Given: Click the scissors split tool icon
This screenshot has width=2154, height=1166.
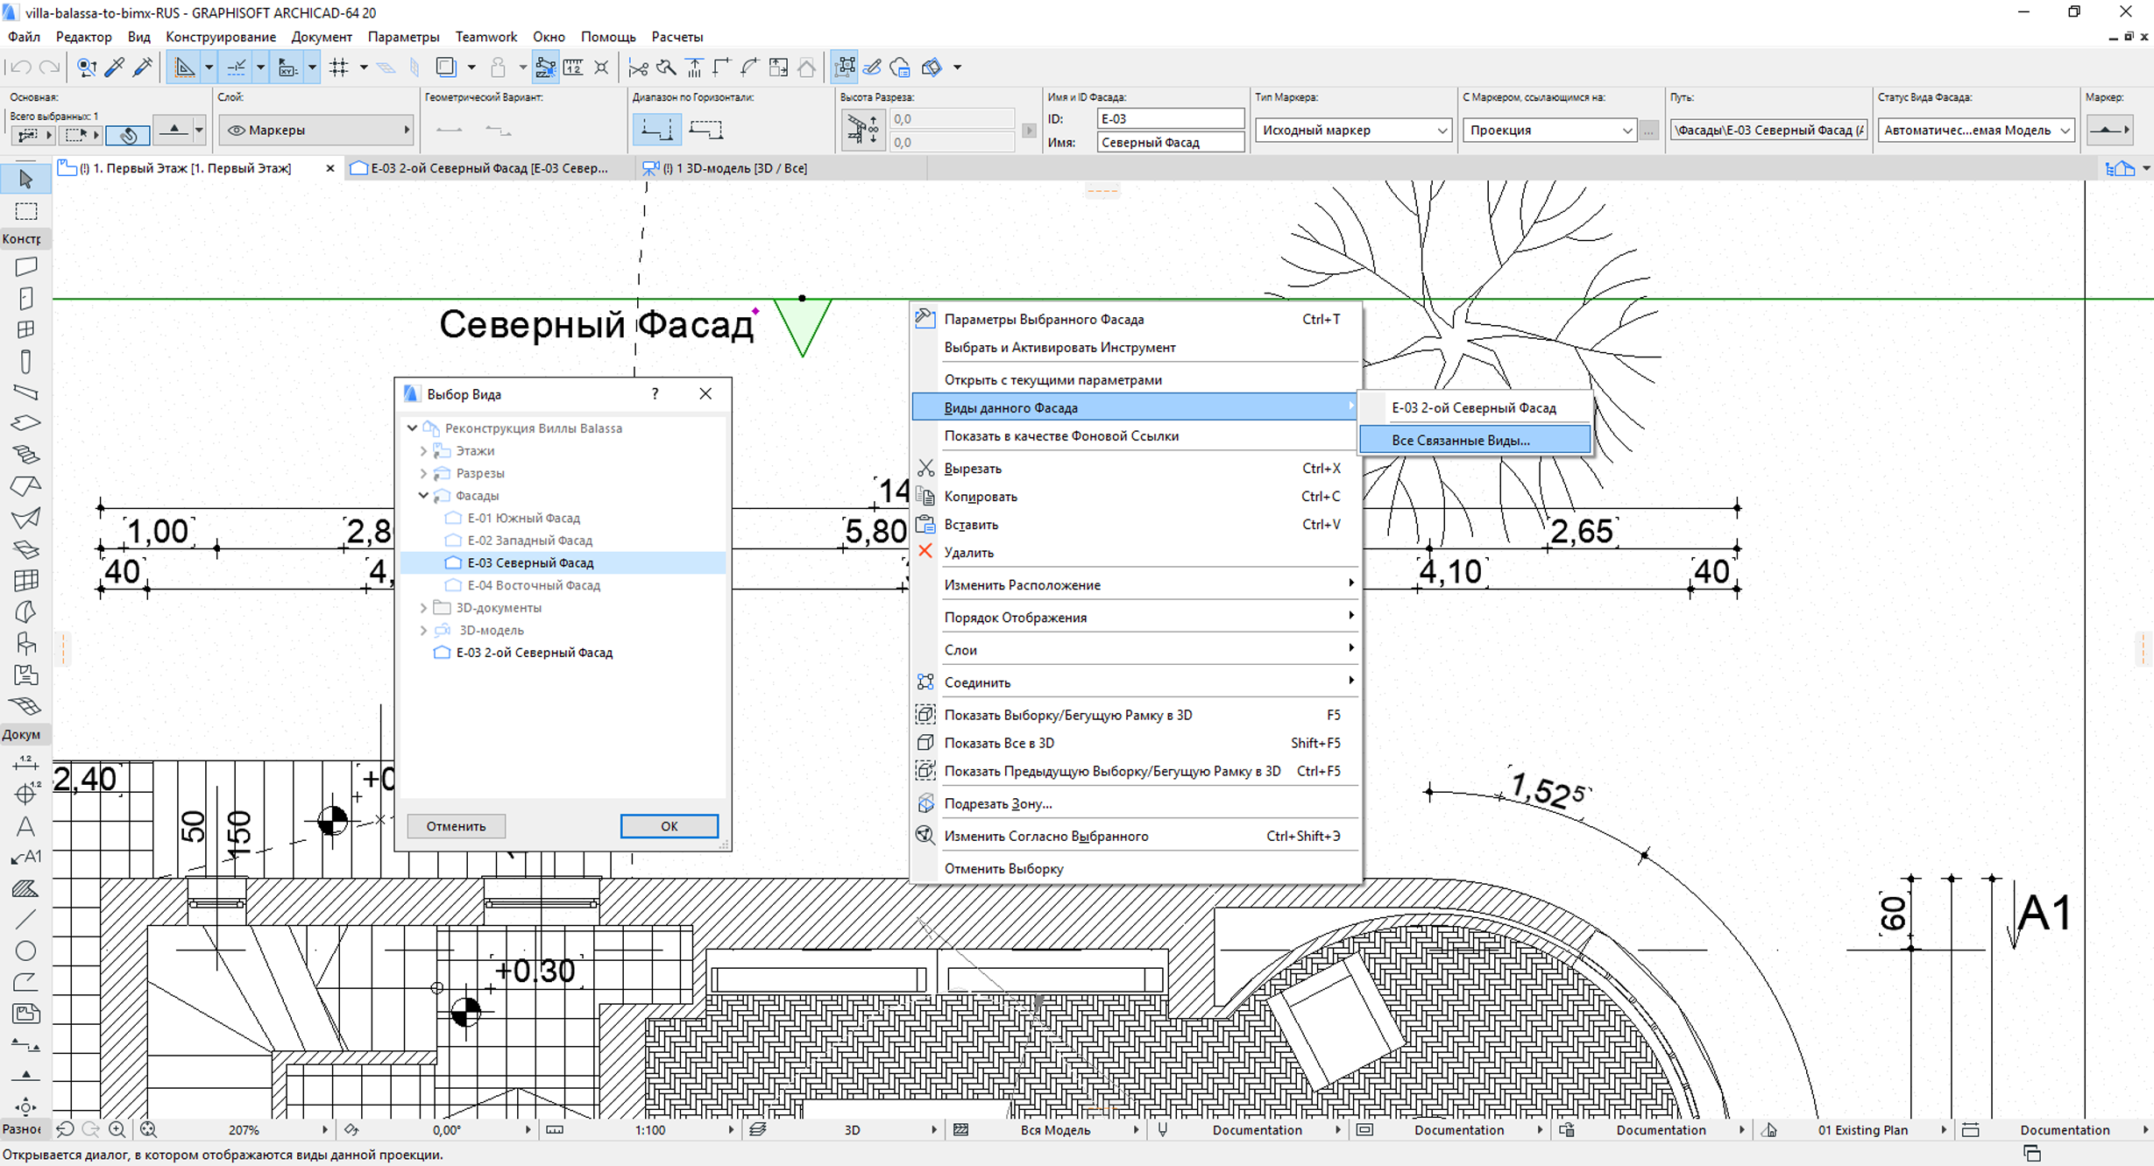Looking at the screenshot, I should coord(638,67).
